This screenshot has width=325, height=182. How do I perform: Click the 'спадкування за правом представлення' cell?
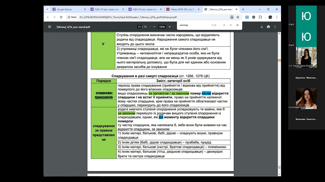coord(104,133)
